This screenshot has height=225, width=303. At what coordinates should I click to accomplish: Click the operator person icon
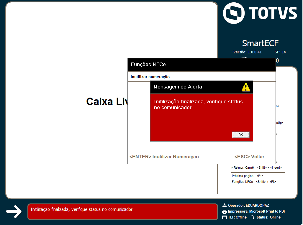coord(224,205)
